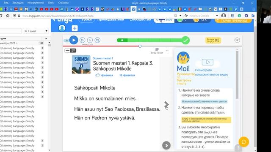Select the декабрь 2021 г. row

click(22, 43)
